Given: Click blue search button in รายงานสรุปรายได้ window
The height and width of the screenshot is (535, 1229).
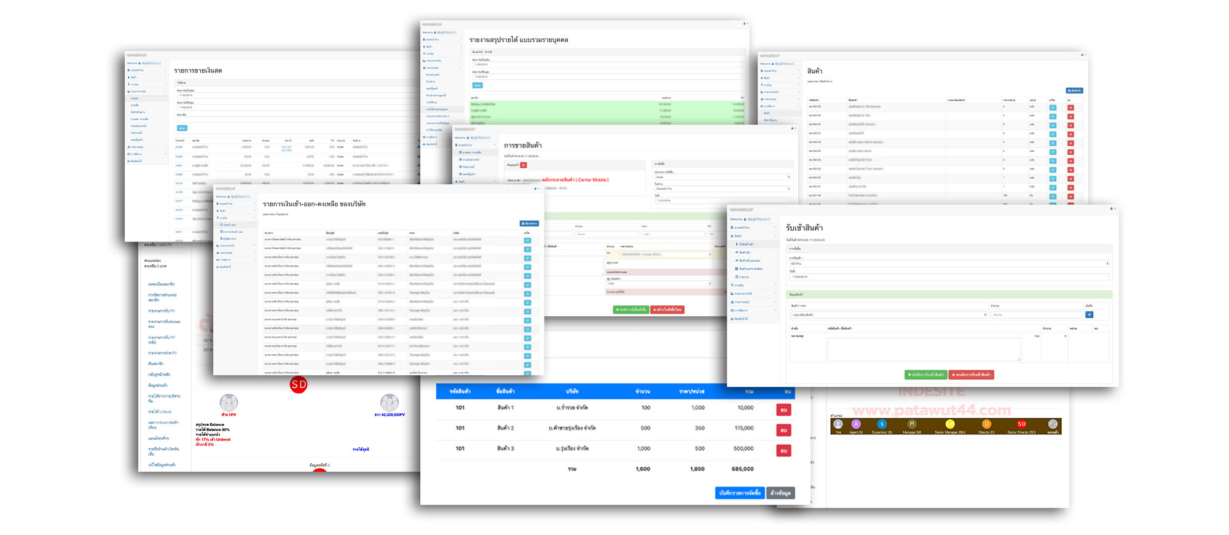Looking at the screenshot, I should pyautogui.click(x=477, y=85).
